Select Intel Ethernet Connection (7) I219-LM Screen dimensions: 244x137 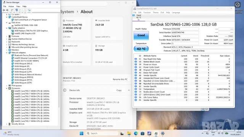[30, 58]
